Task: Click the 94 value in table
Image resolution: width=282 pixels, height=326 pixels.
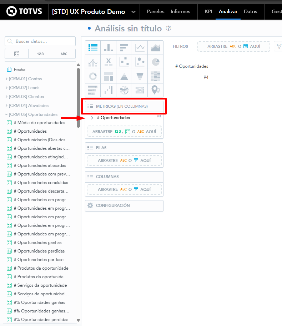Action: tap(206, 77)
